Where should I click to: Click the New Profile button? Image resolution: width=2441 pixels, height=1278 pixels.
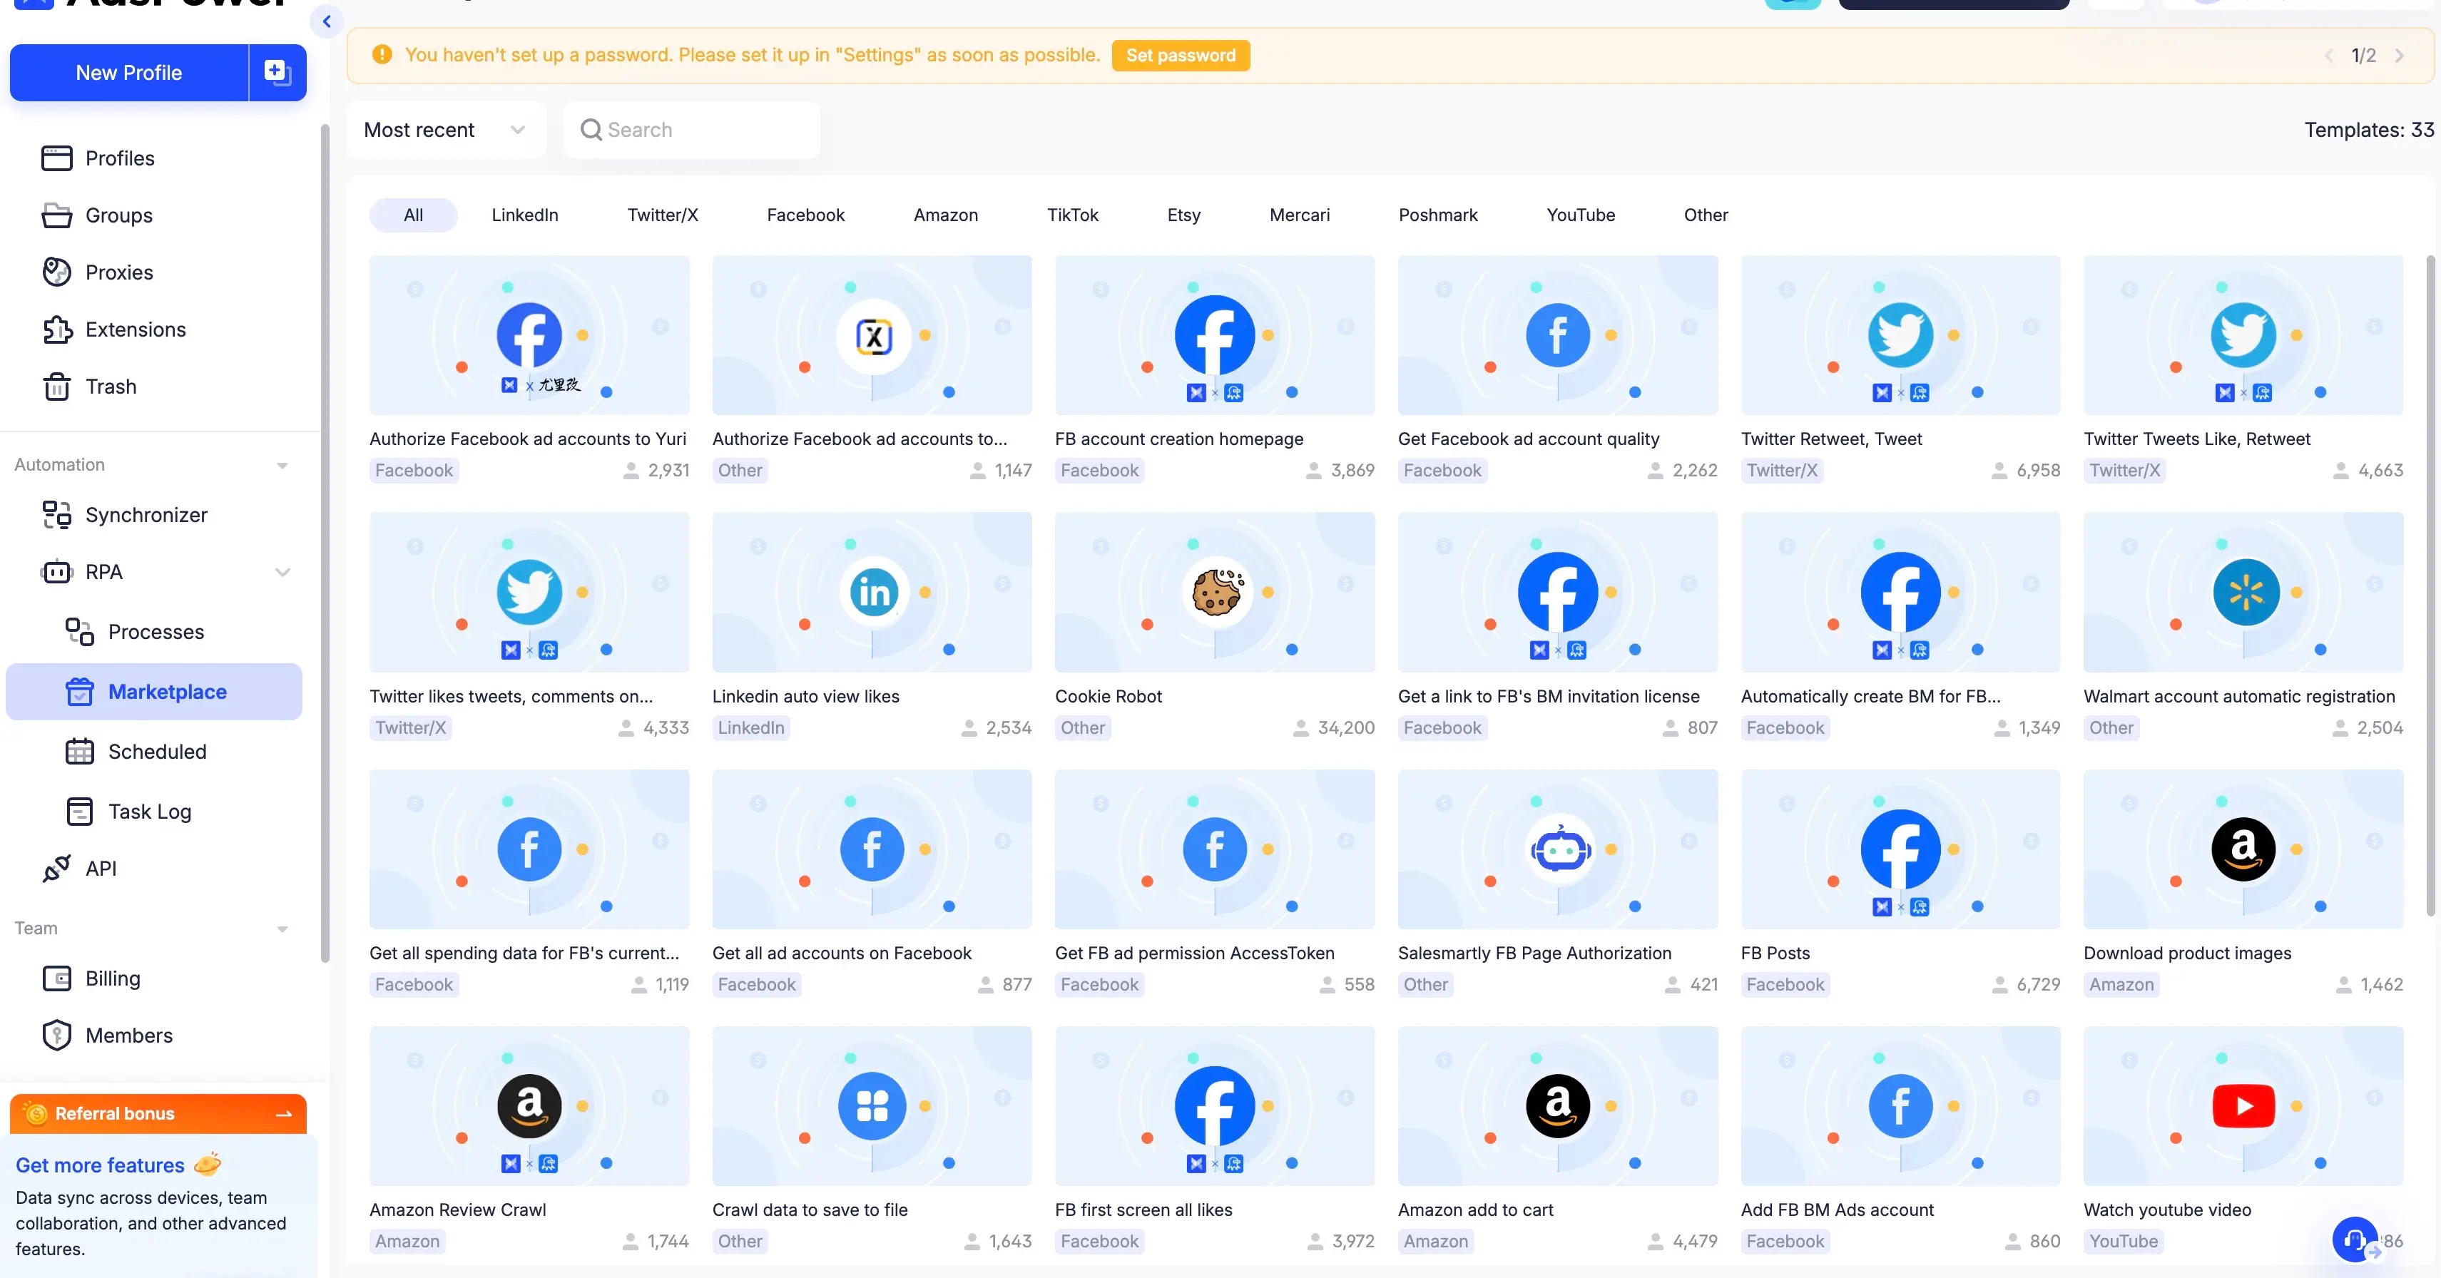pos(129,72)
